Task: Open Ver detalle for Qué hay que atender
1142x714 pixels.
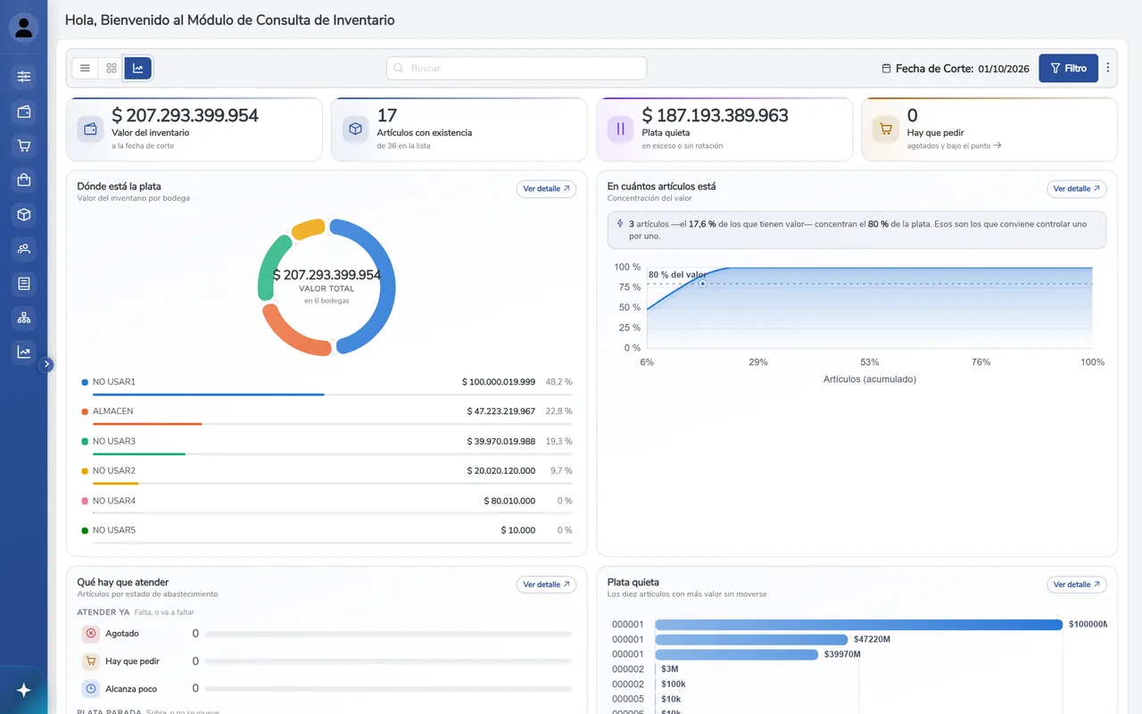Action: pyautogui.click(x=546, y=585)
